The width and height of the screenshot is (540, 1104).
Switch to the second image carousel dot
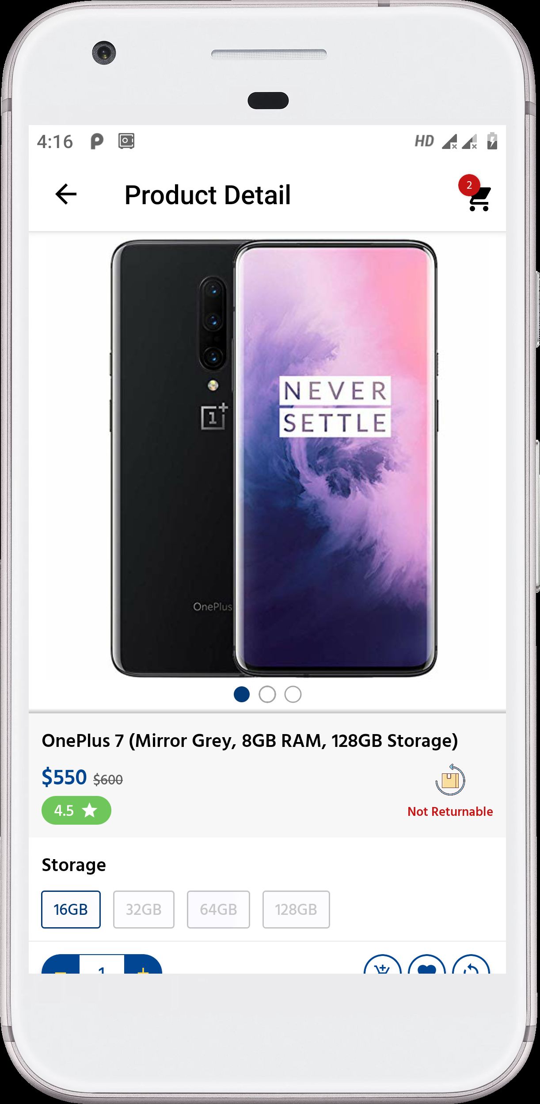click(x=267, y=694)
